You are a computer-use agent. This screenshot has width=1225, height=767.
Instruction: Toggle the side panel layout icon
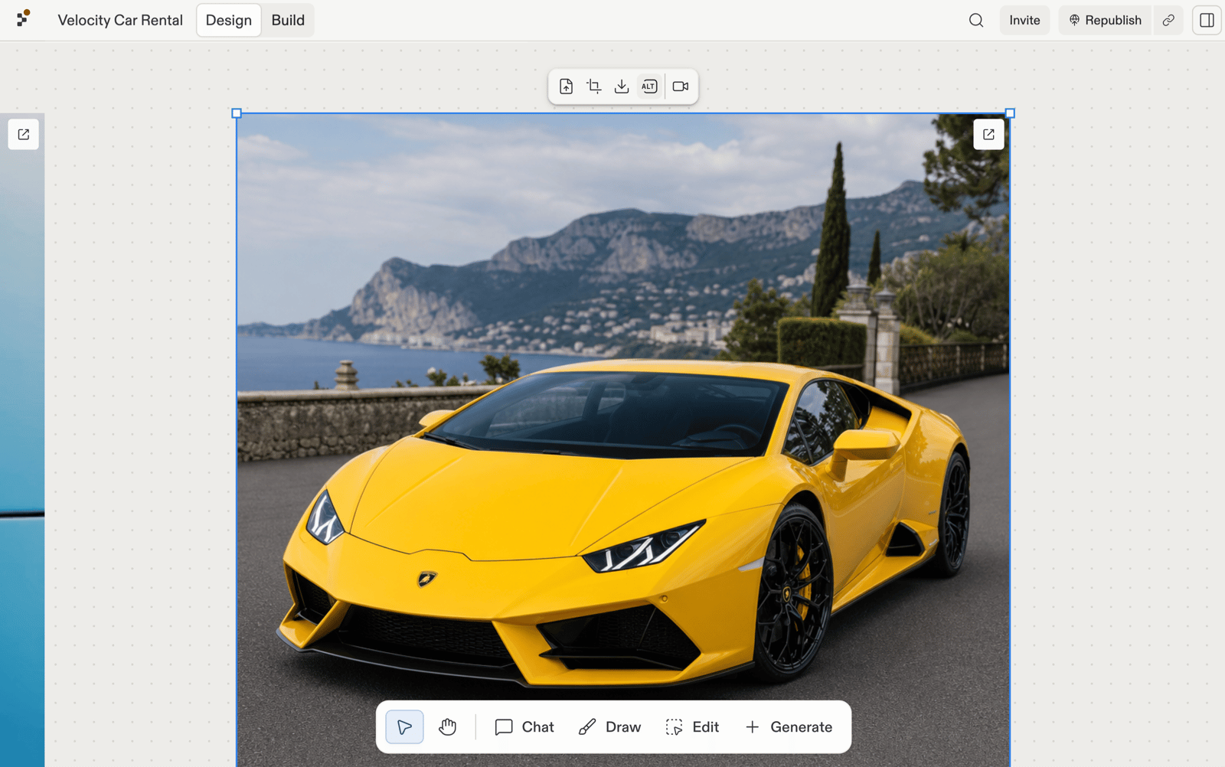click(x=1207, y=20)
